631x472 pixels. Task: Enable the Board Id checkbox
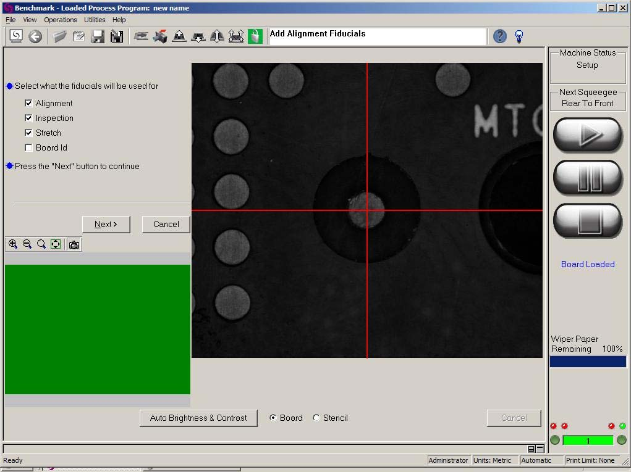[28, 147]
